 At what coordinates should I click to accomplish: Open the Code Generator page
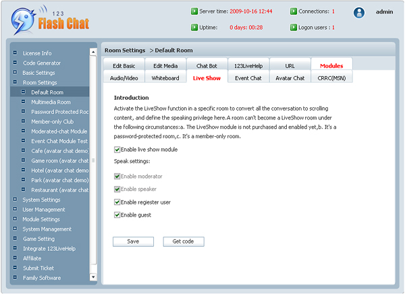[42, 63]
